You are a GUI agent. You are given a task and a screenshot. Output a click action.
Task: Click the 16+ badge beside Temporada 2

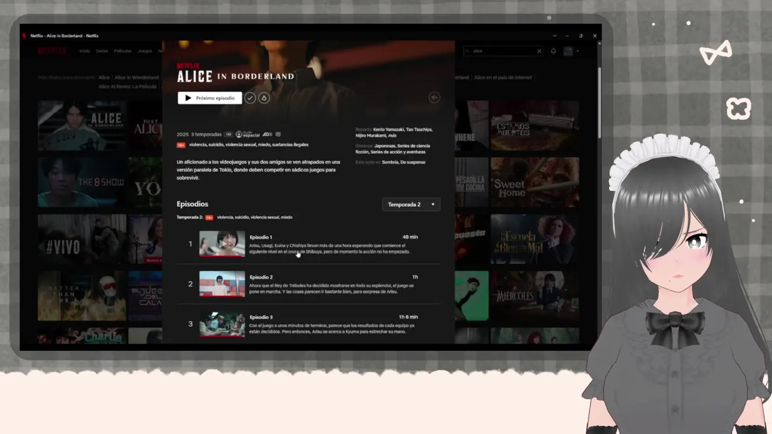point(209,218)
